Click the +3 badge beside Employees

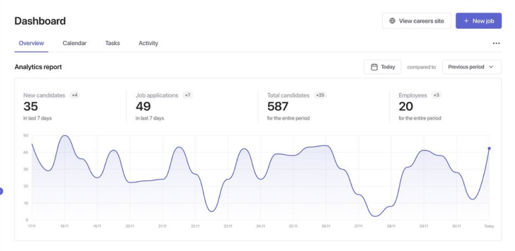pyautogui.click(x=436, y=95)
